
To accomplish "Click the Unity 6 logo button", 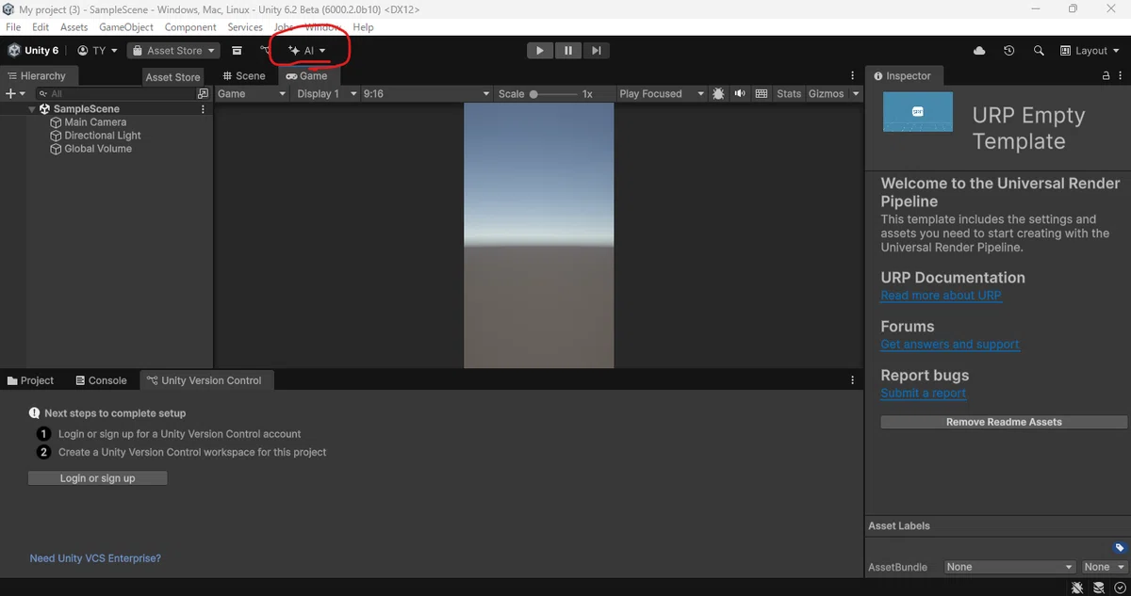I will [x=33, y=51].
